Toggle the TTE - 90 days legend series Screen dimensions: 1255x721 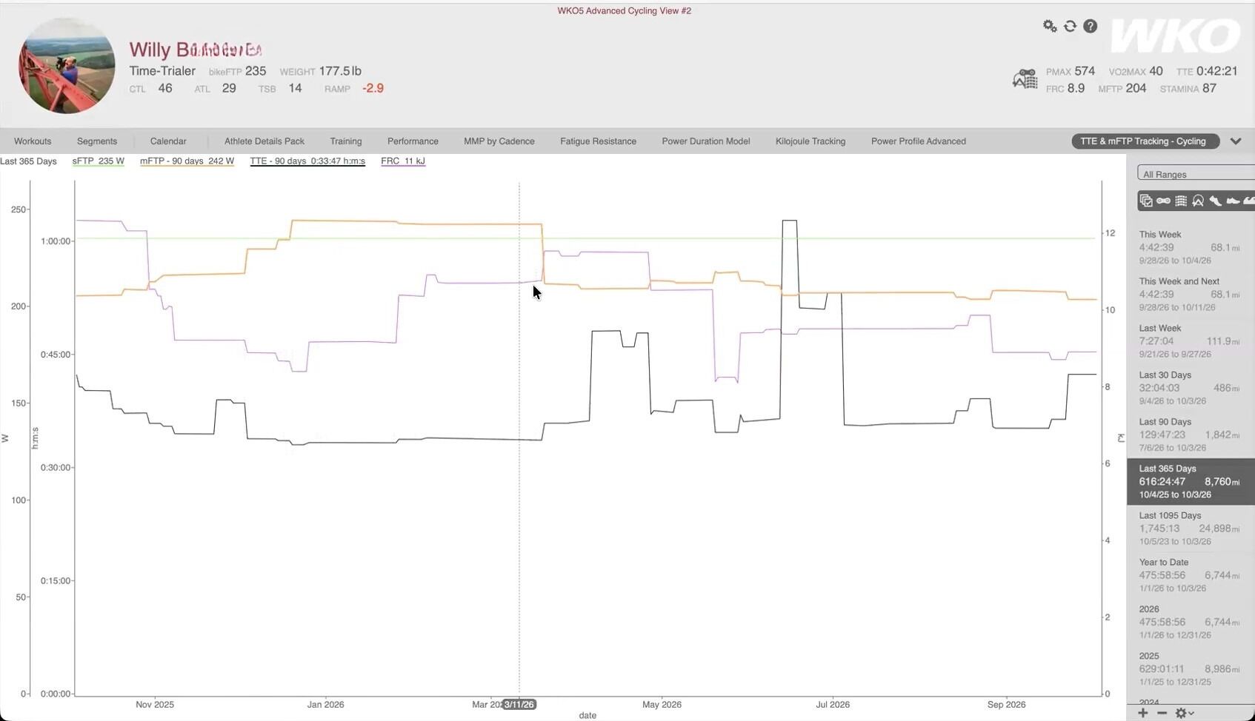click(x=307, y=161)
